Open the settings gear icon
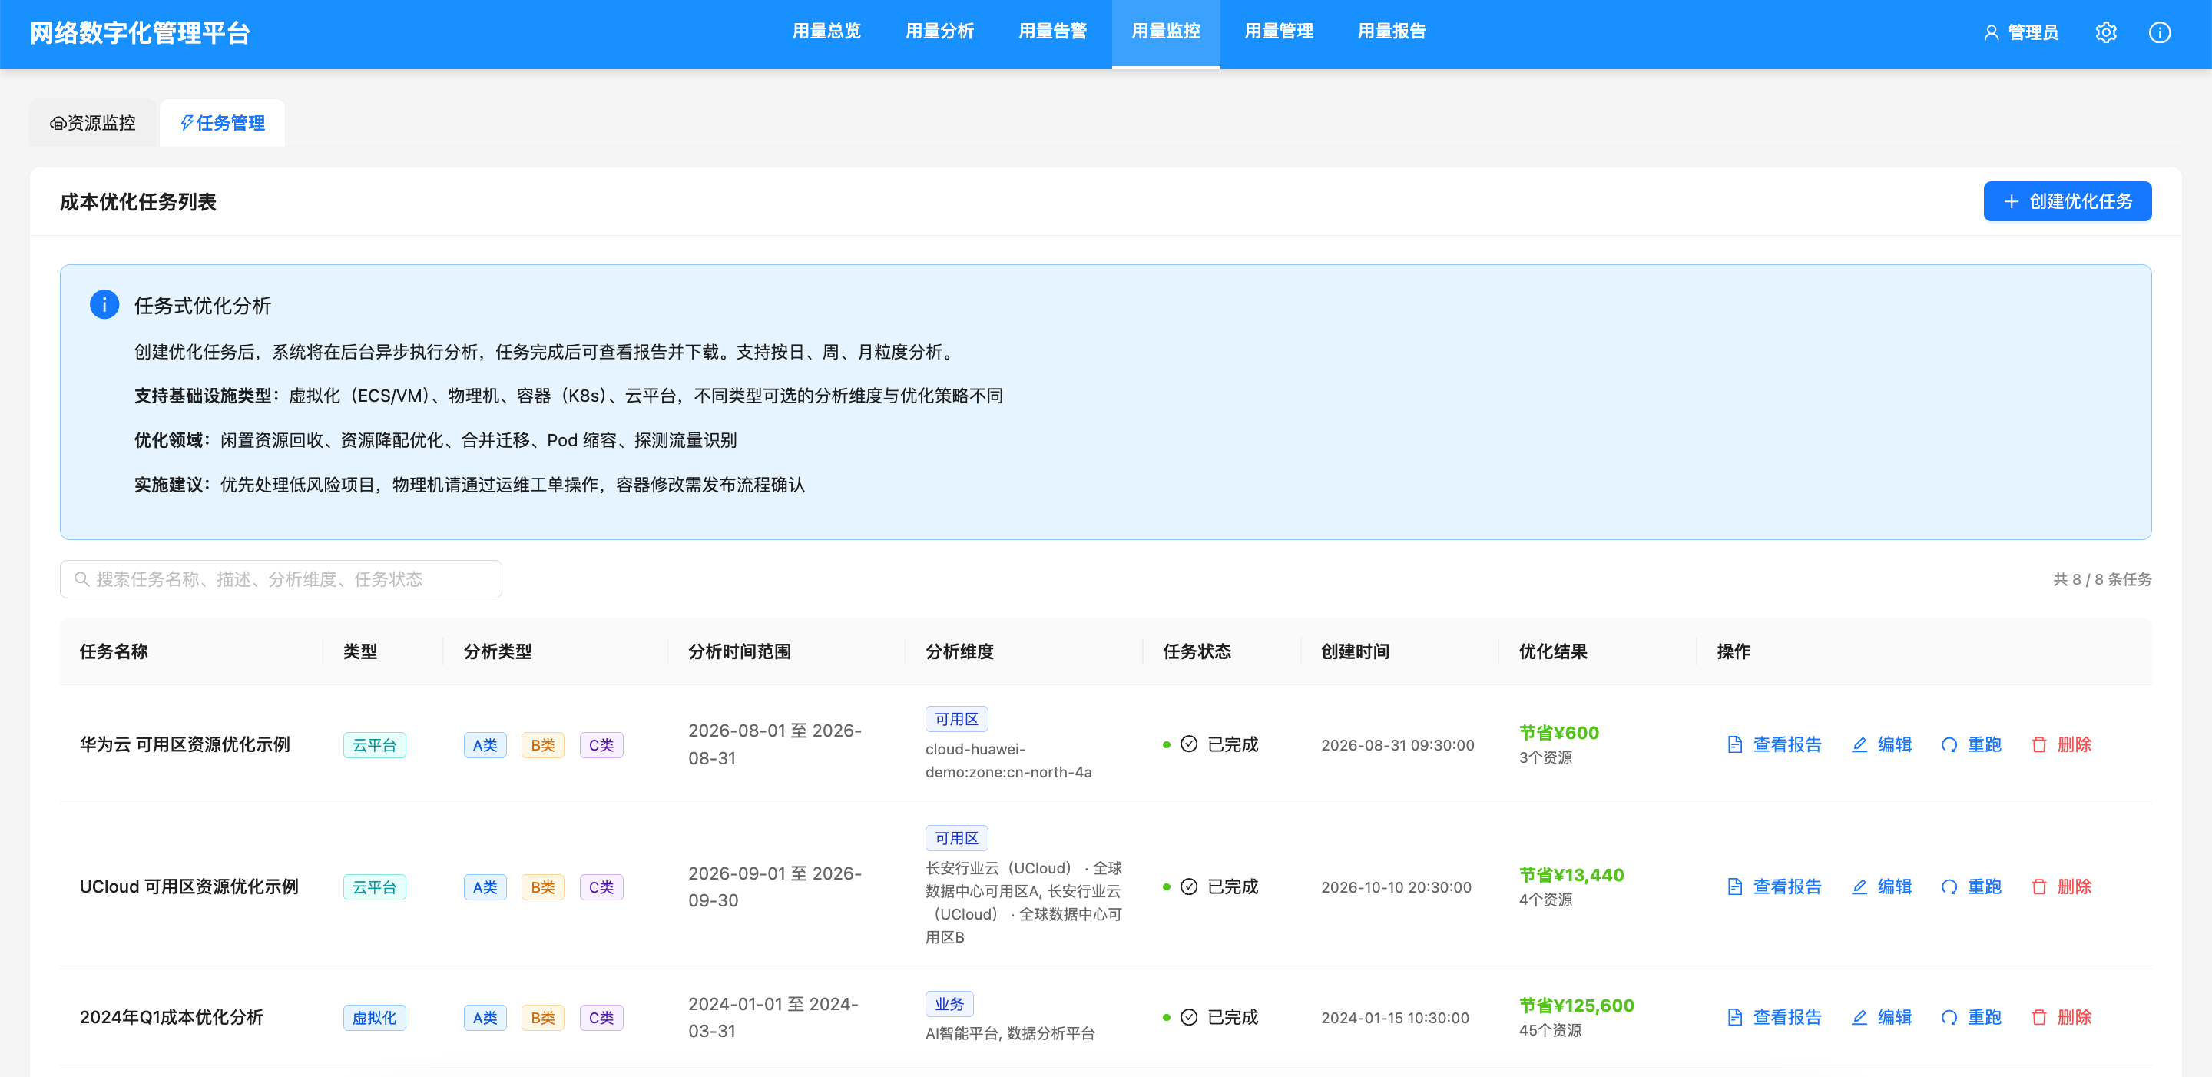The image size is (2212, 1077). [x=2105, y=32]
